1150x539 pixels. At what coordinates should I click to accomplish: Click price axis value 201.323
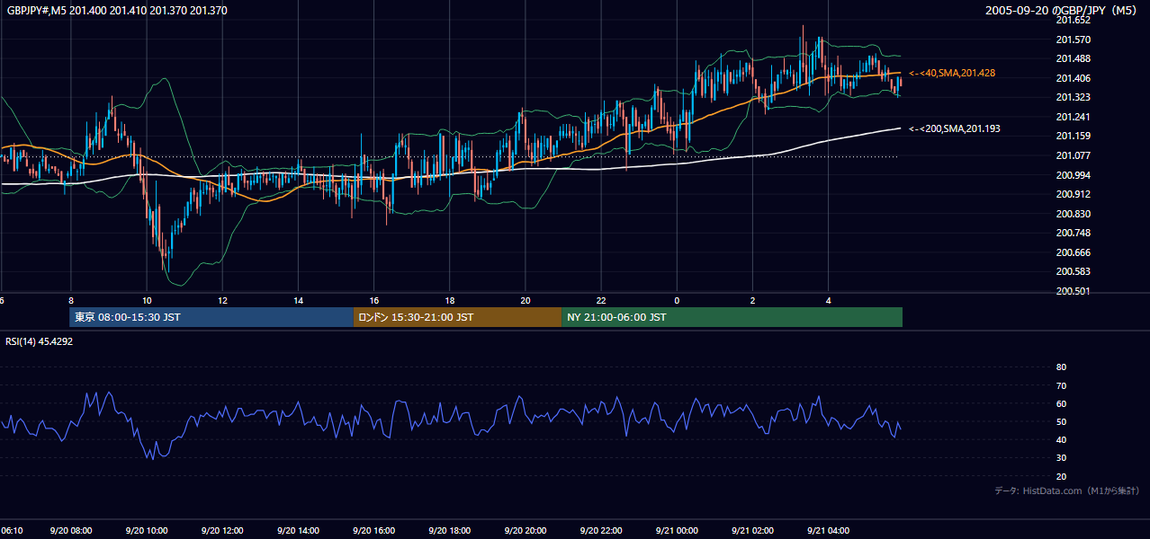pos(1073,97)
